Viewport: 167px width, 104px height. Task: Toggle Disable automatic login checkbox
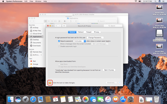59,47
